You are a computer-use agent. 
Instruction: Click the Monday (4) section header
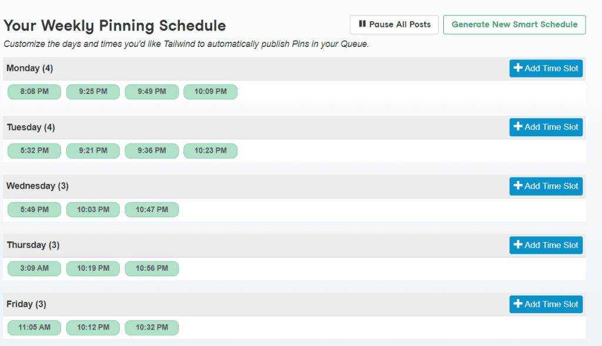(x=29, y=68)
